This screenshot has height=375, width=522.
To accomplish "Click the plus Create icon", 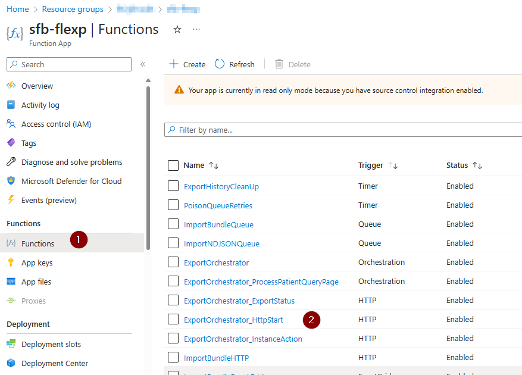I will (174, 64).
